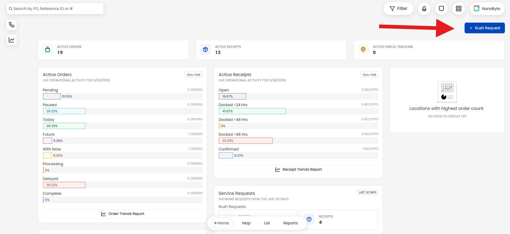Open the Receipt Trends Report
The height and width of the screenshot is (234, 510).
(298, 170)
